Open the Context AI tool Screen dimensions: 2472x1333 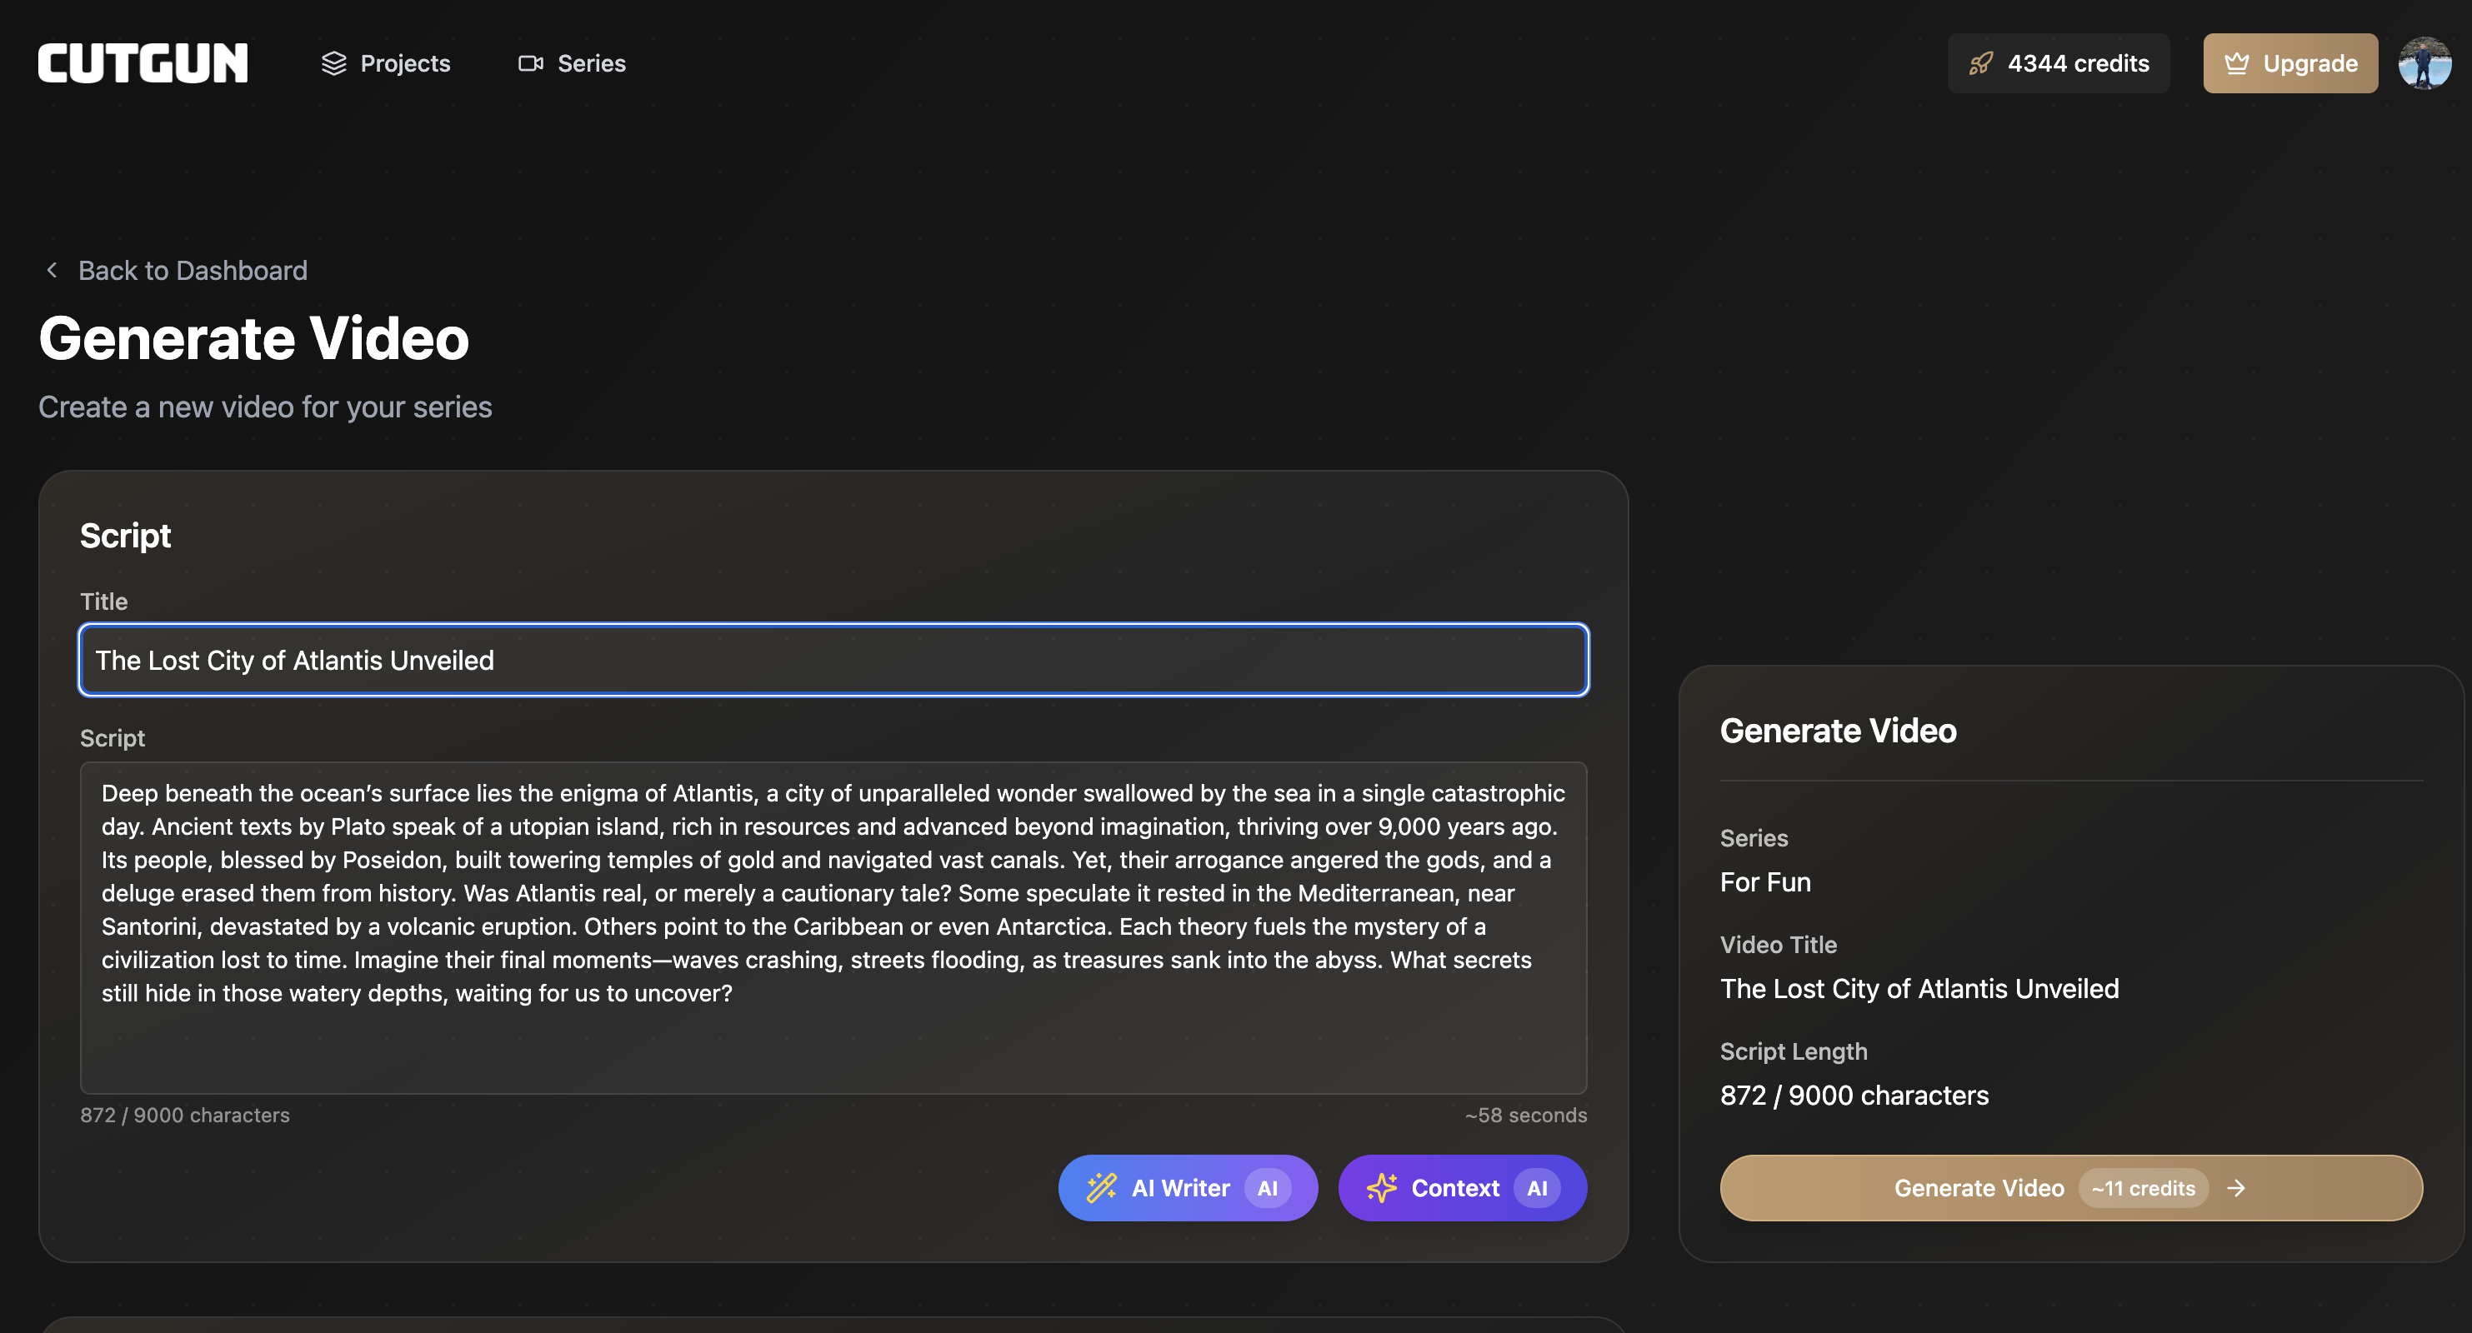pos(1463,1187)
